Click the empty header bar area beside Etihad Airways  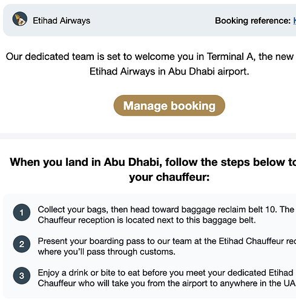pos(153,21)
